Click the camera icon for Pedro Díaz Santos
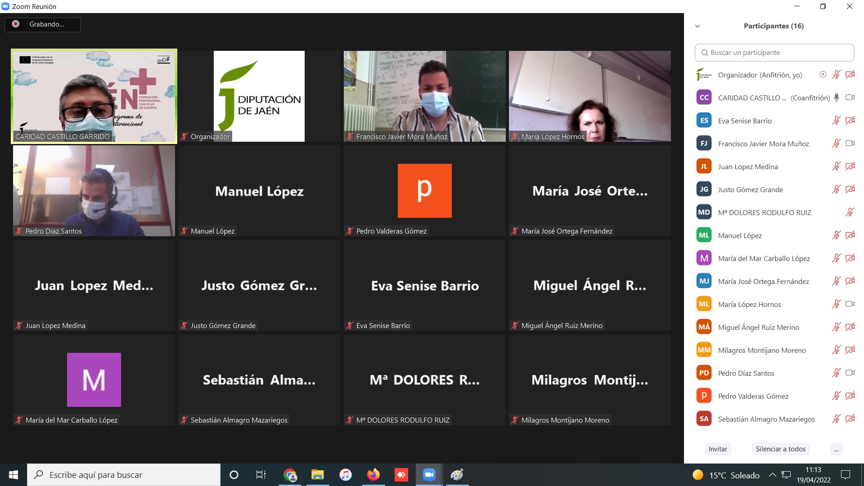864x486 pixels. point(850,373)
